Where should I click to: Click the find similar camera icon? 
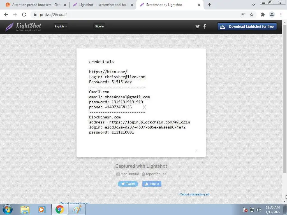tap(118, 174)
